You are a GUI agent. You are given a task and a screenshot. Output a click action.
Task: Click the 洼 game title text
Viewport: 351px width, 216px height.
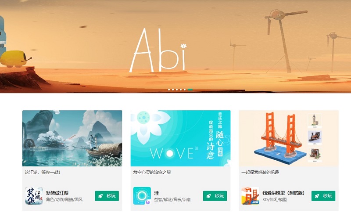point(156,193)
